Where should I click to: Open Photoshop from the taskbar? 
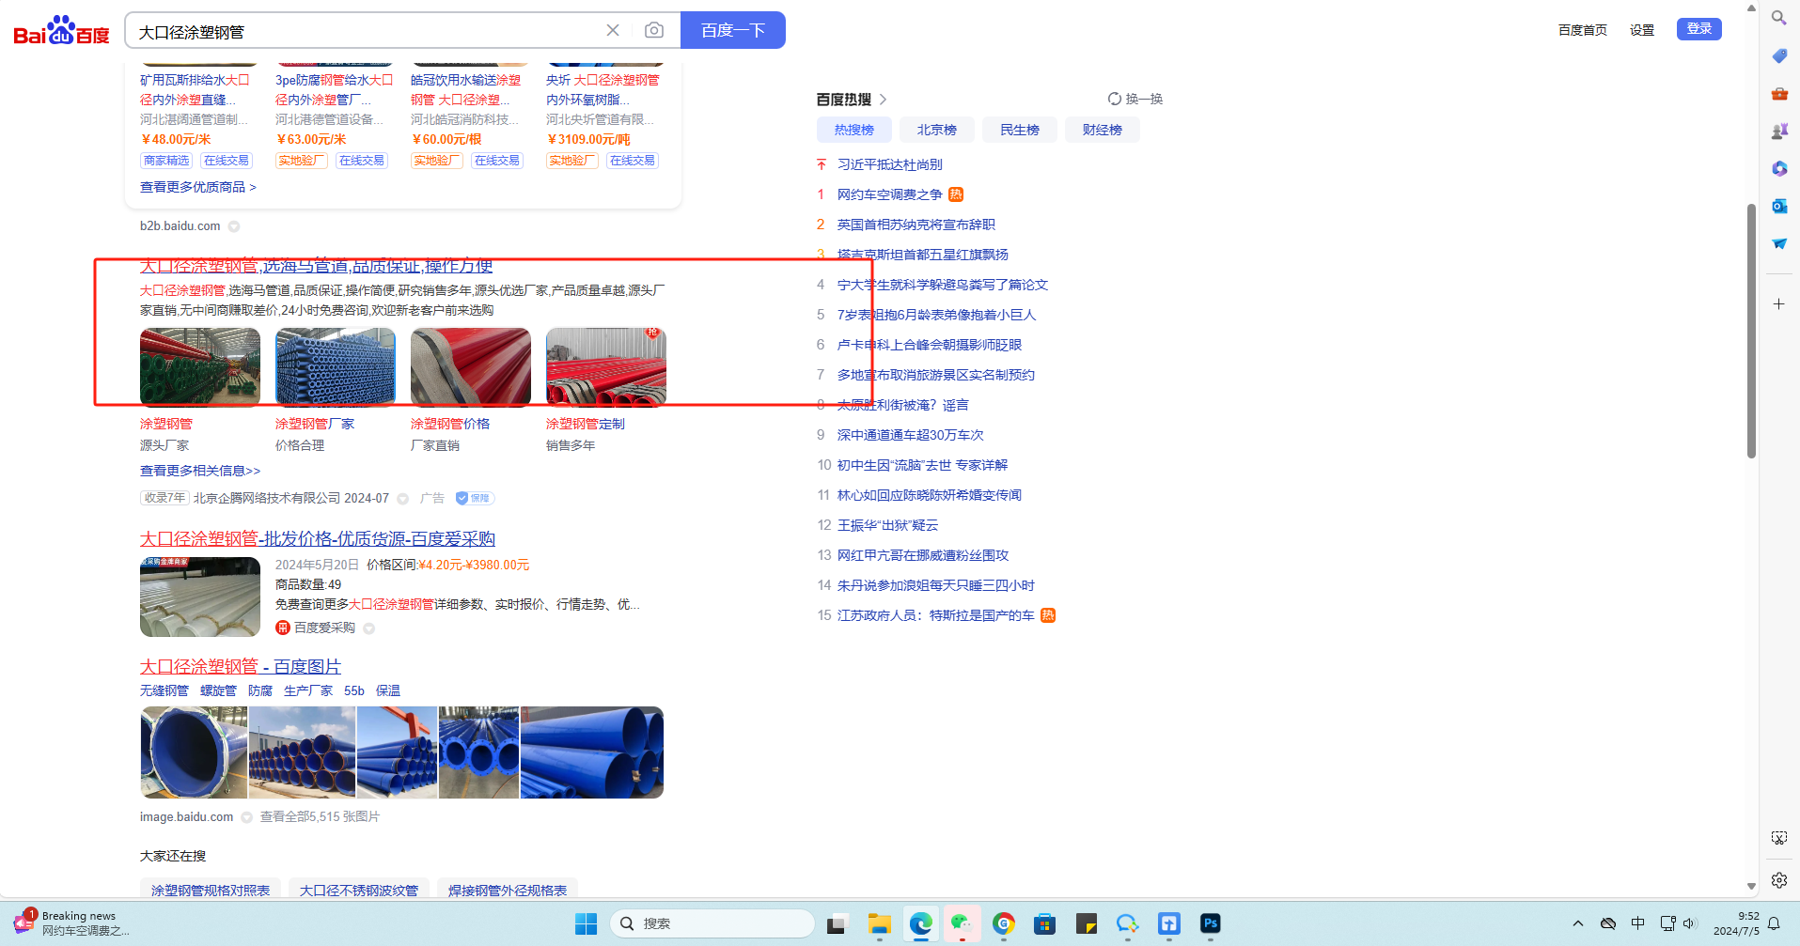tap(1211, 924)
